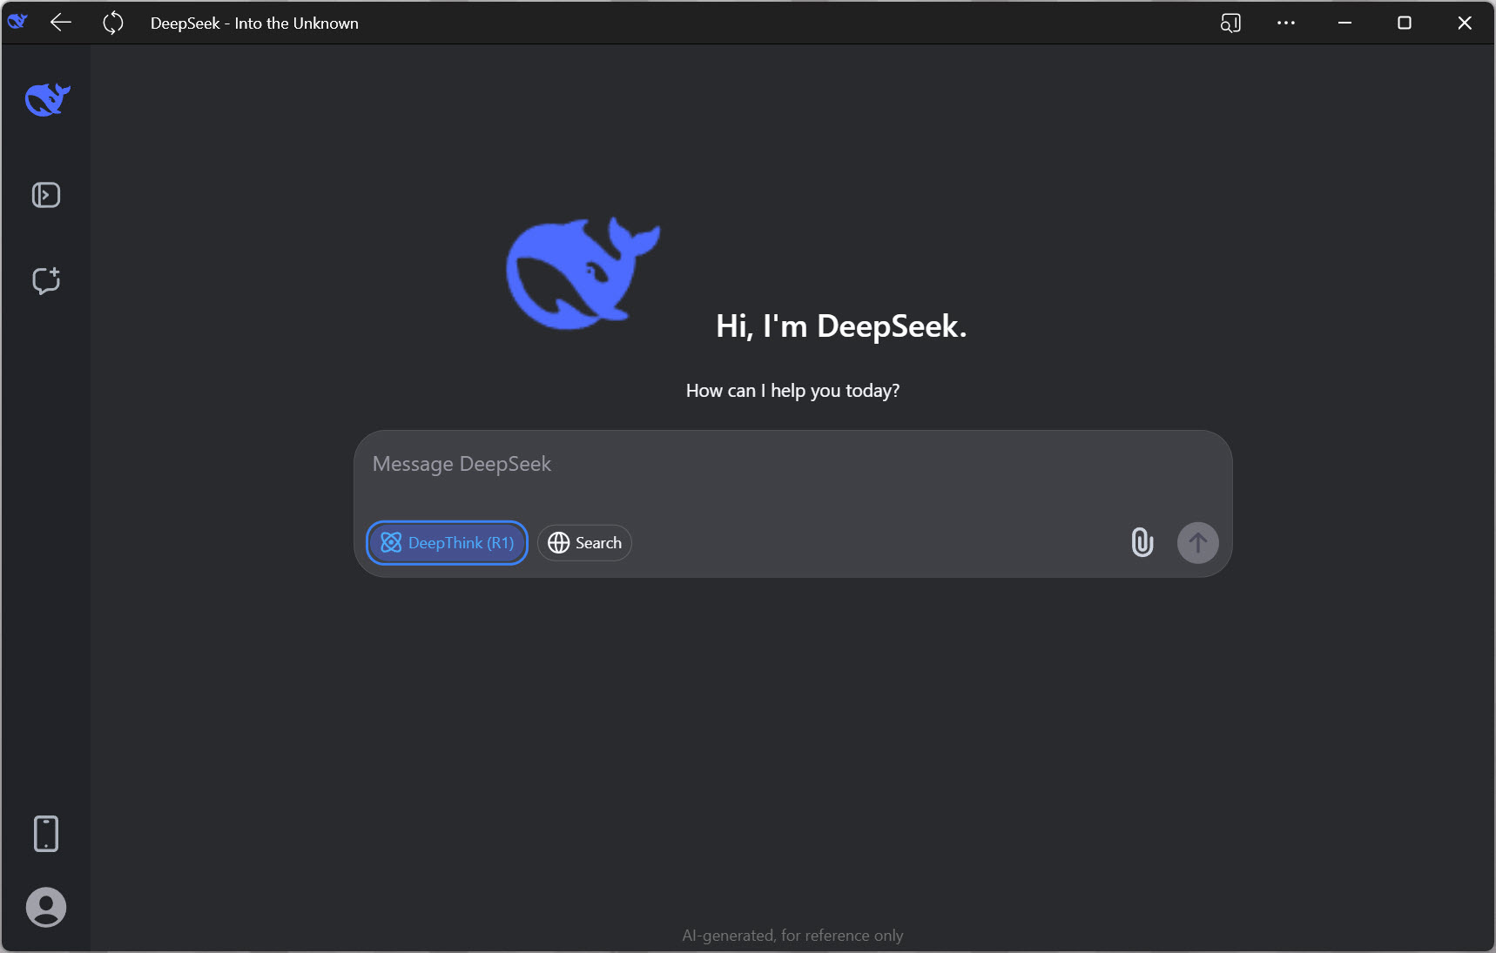1496x953 pixels.
Task: Click the "DeepSeek - Into the Unknown" window title
Action: pos(254,23)
